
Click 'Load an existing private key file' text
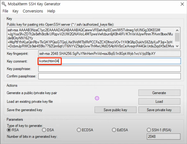pos(30,102)
